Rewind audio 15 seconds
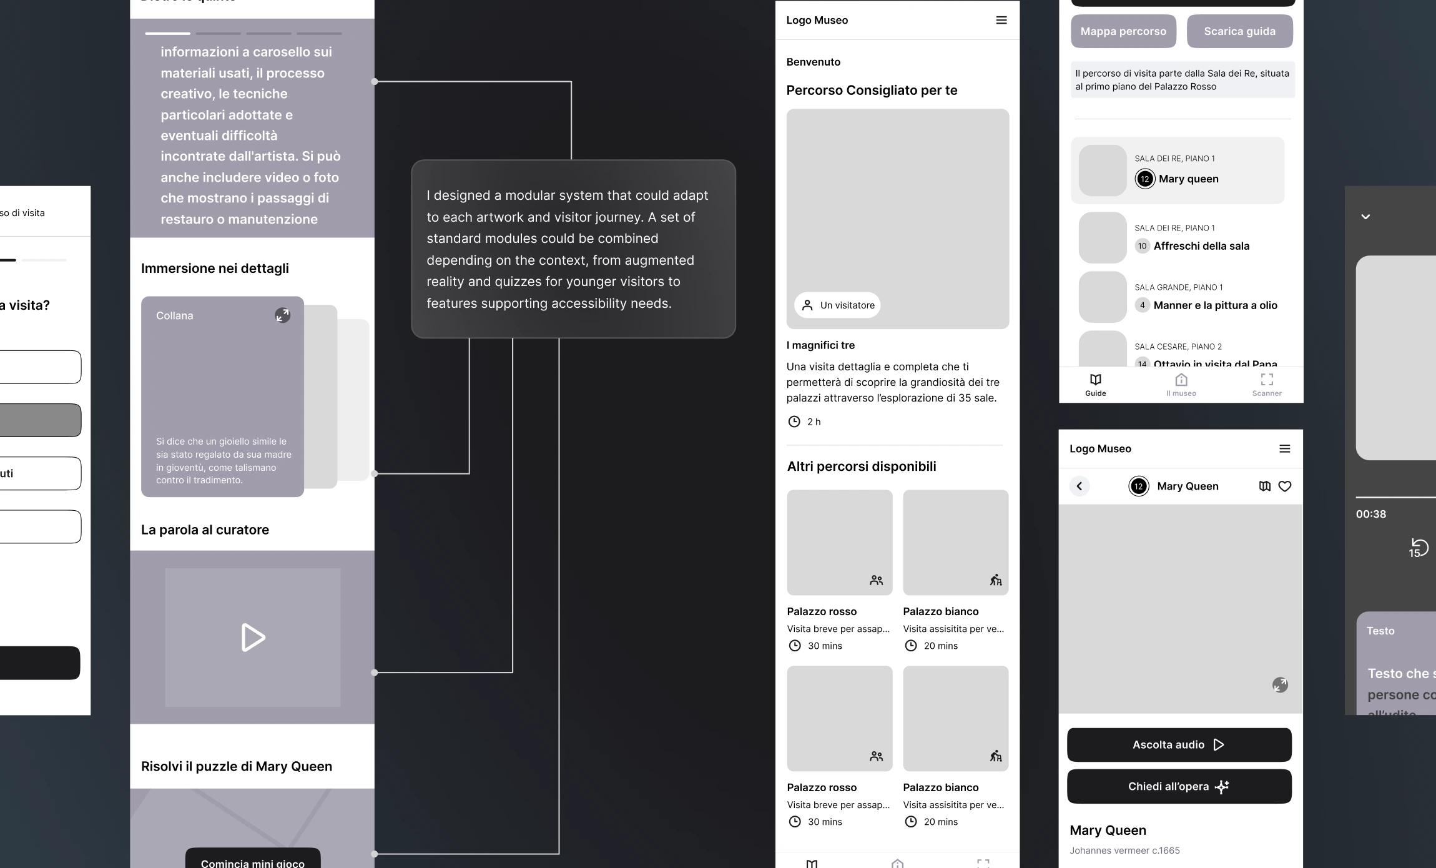 (x=1419, y=548)
